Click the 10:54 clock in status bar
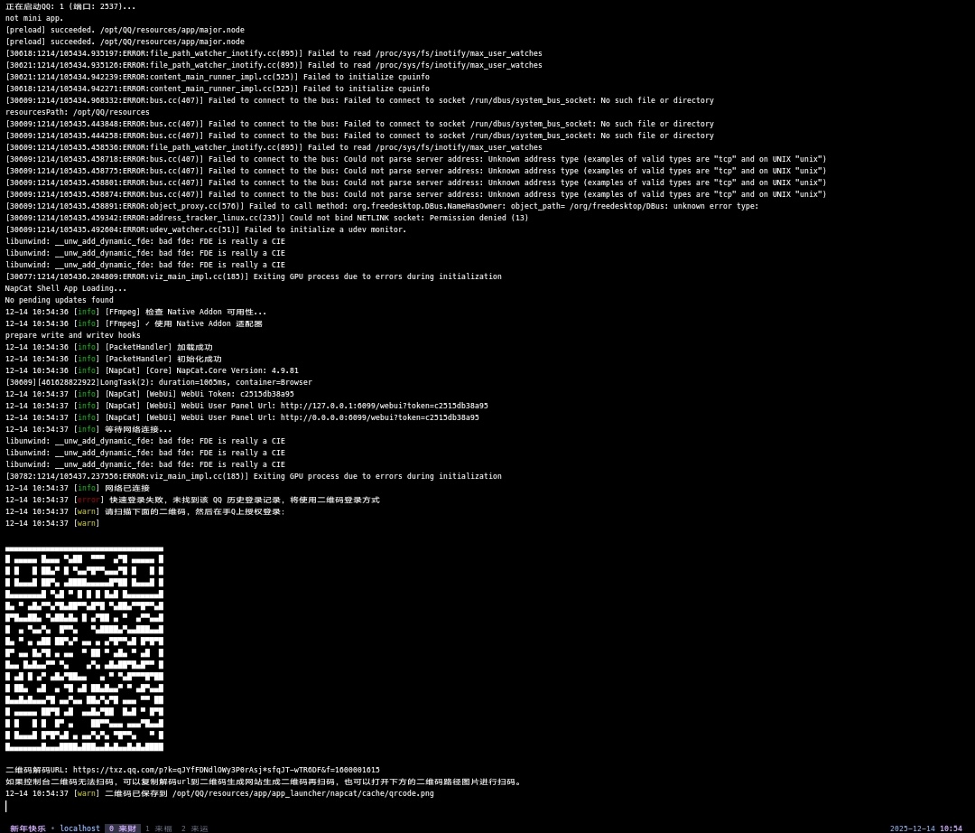 pyautogui.click(x=951, y=828)
